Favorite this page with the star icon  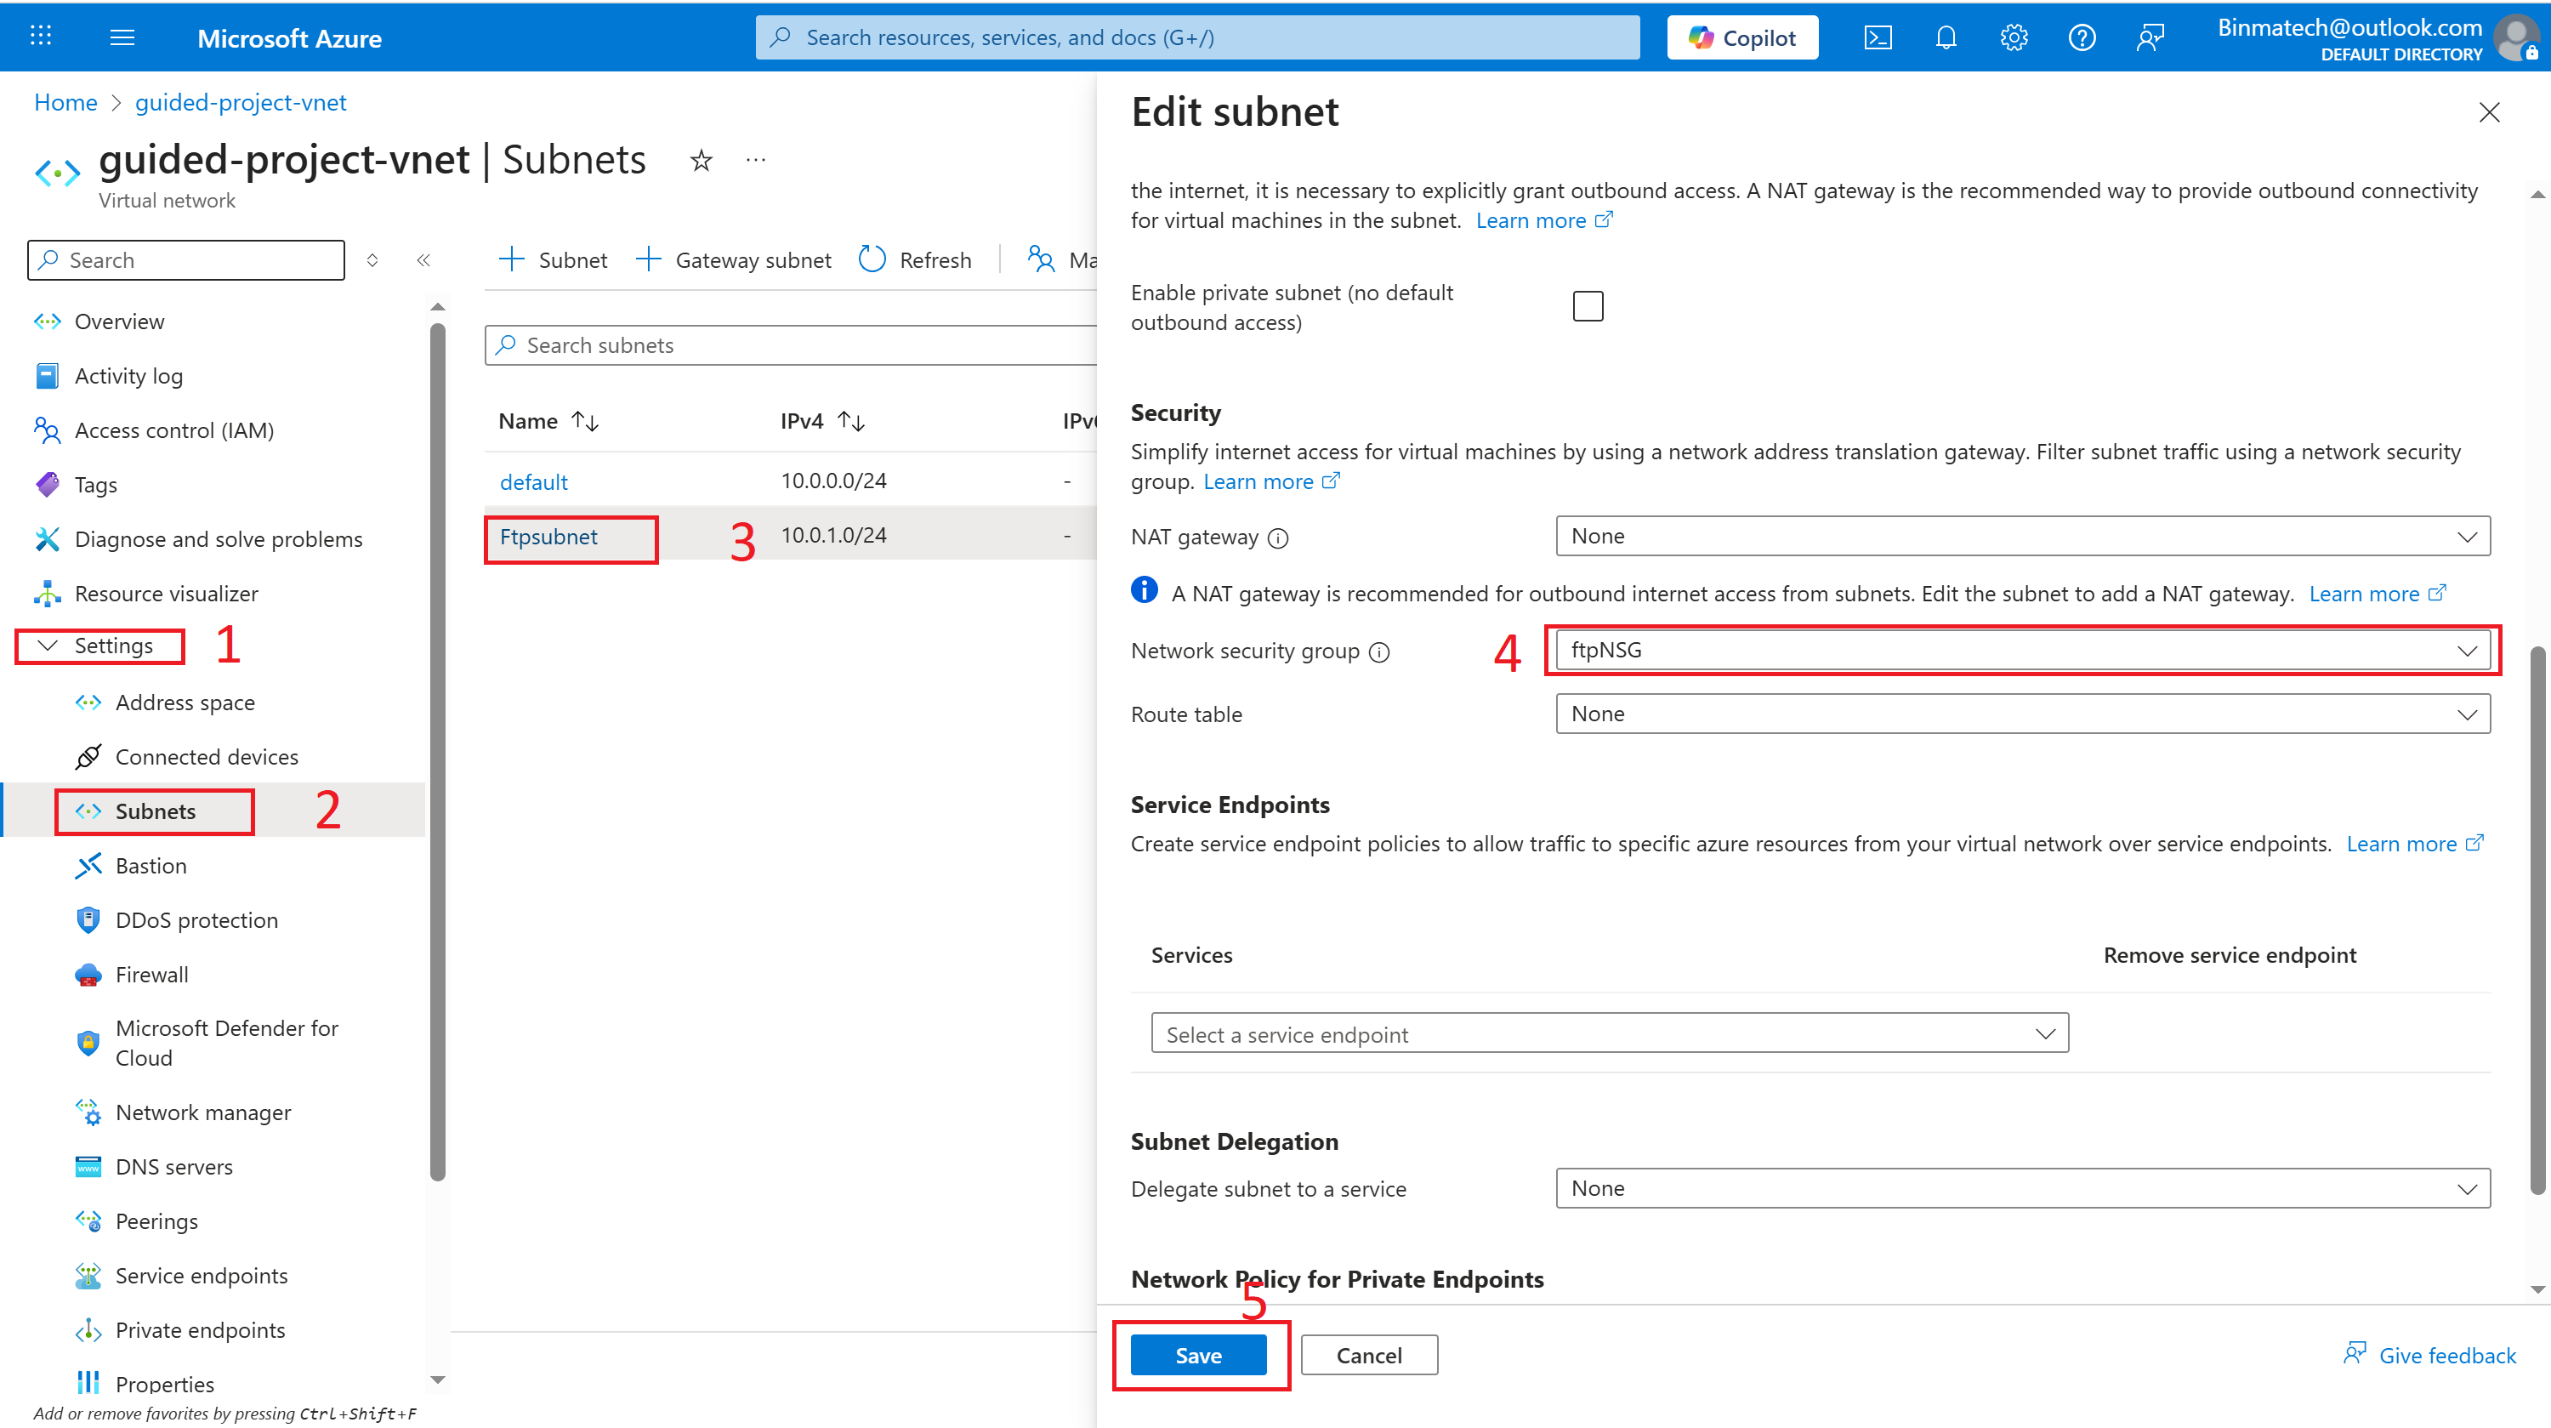coord(702,161)
